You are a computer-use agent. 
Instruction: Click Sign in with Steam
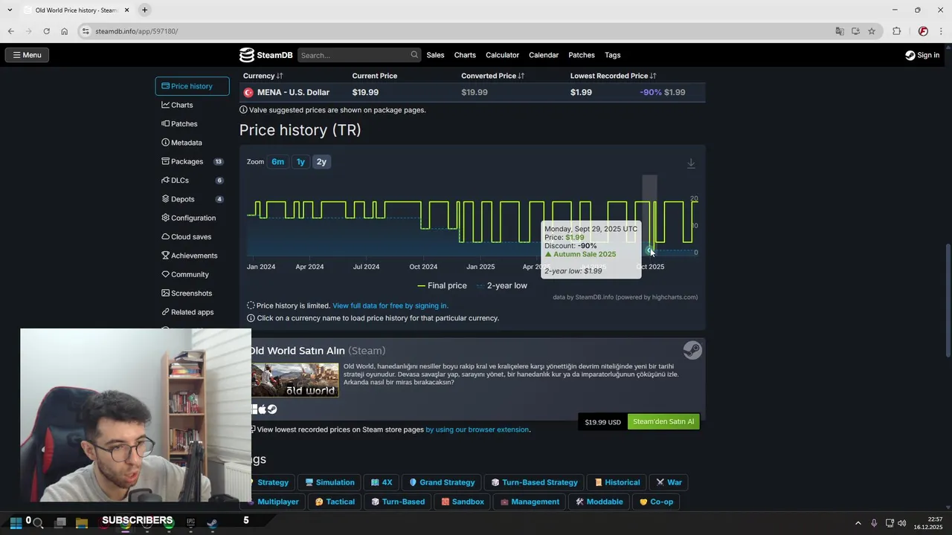(922, 55)
